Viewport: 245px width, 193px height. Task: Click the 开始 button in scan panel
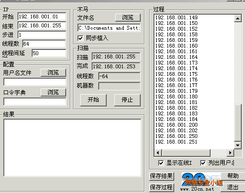pyautogui.click(x=93, y=100)
